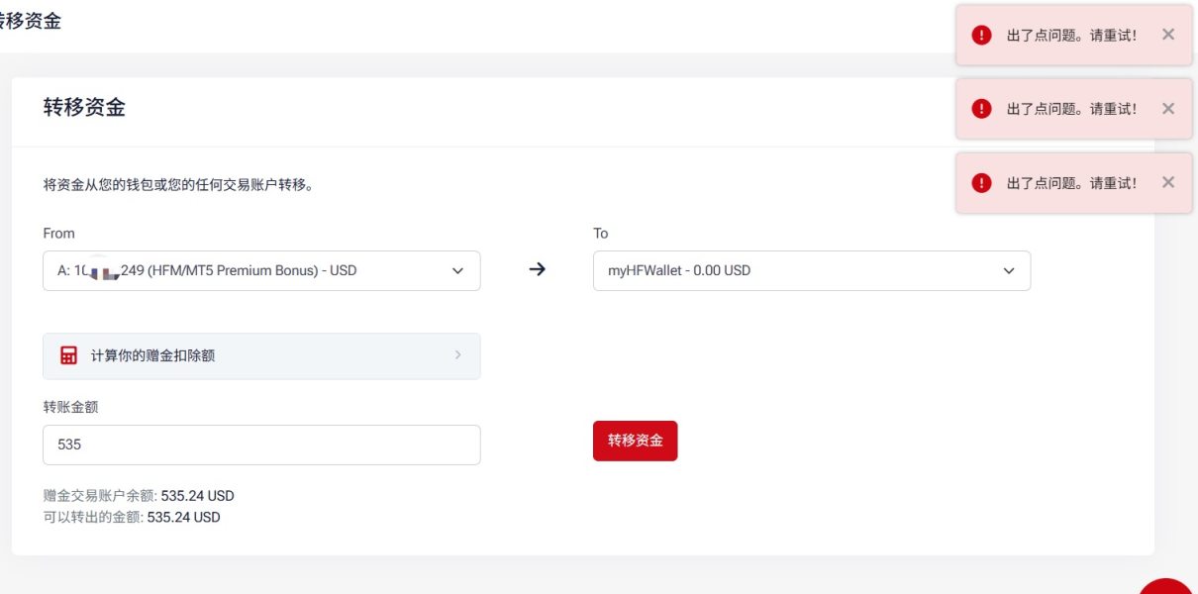Click the 可以转出的金额 535.24 USD text
The height and width of the screenshot is (594, 1198).
[x=132, y=517]
